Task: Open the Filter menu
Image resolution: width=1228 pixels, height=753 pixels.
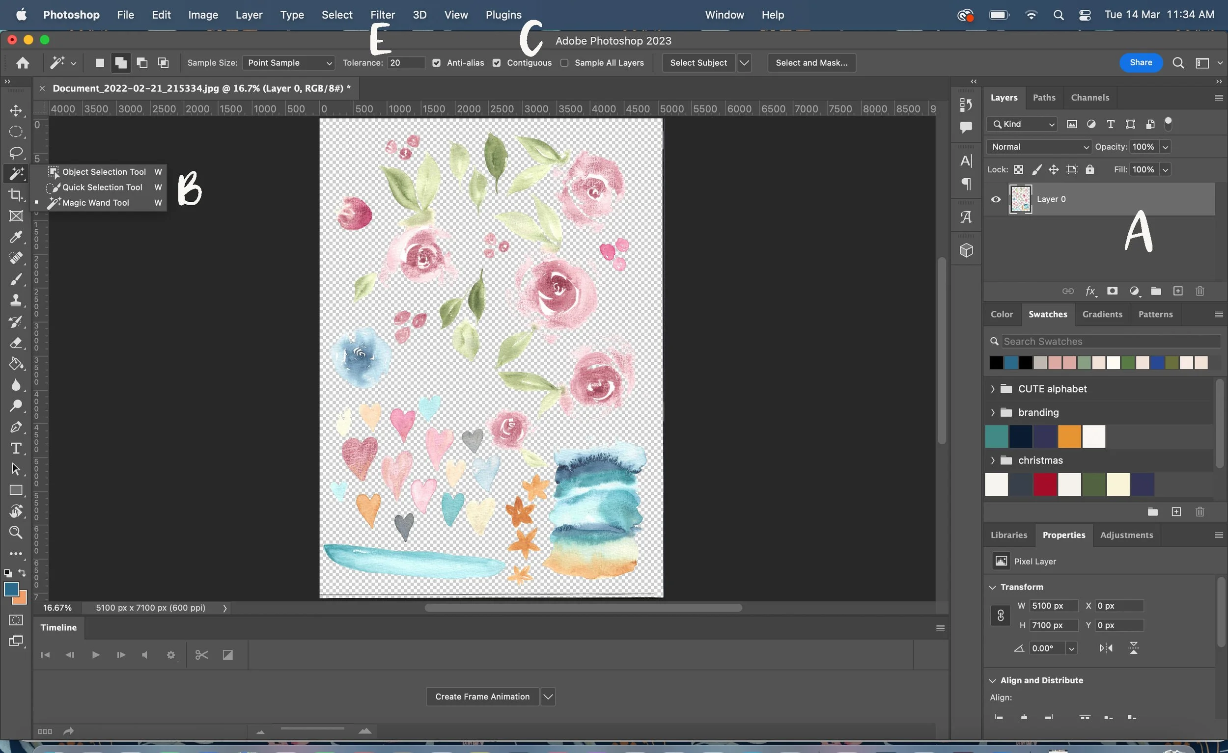Action: click(382, 15)
